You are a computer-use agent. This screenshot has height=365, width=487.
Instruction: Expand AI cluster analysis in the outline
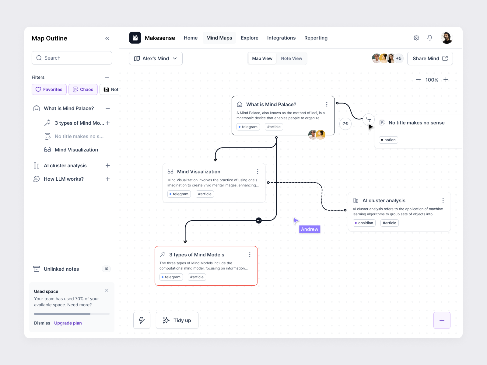108,165
